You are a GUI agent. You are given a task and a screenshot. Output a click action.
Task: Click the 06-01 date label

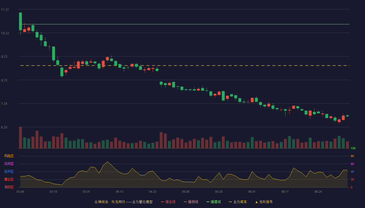point(252,192)
